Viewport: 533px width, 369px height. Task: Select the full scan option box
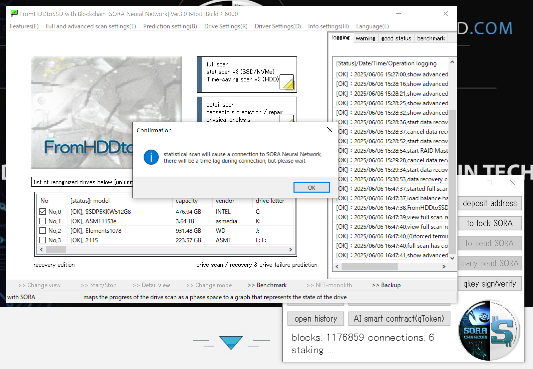(x=247, y=74)
